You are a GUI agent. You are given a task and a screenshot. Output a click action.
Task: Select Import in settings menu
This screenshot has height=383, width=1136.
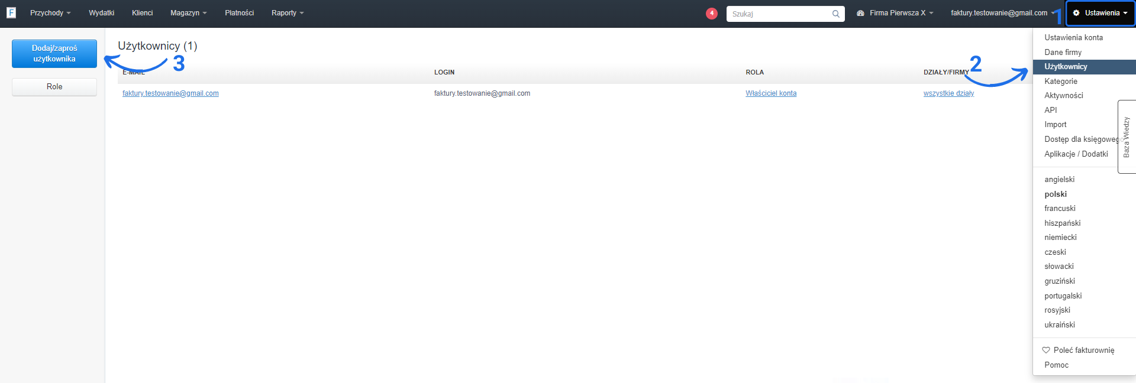(1055, 124)
